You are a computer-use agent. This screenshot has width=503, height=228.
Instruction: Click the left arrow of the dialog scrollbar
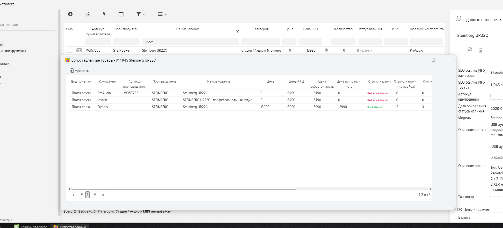[69, 189]
